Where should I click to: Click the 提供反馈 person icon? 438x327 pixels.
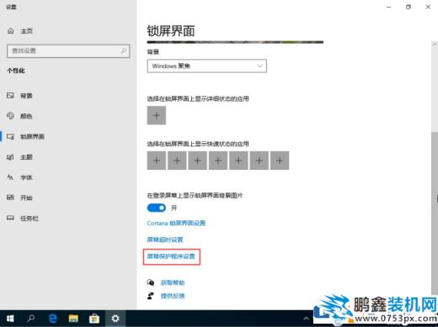tap(151, 296)
